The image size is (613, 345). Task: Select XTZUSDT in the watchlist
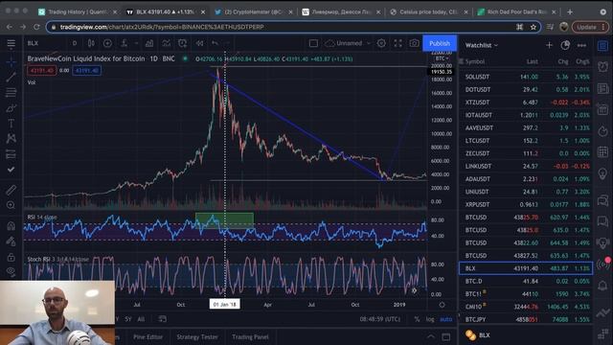[x=526, y=103]
